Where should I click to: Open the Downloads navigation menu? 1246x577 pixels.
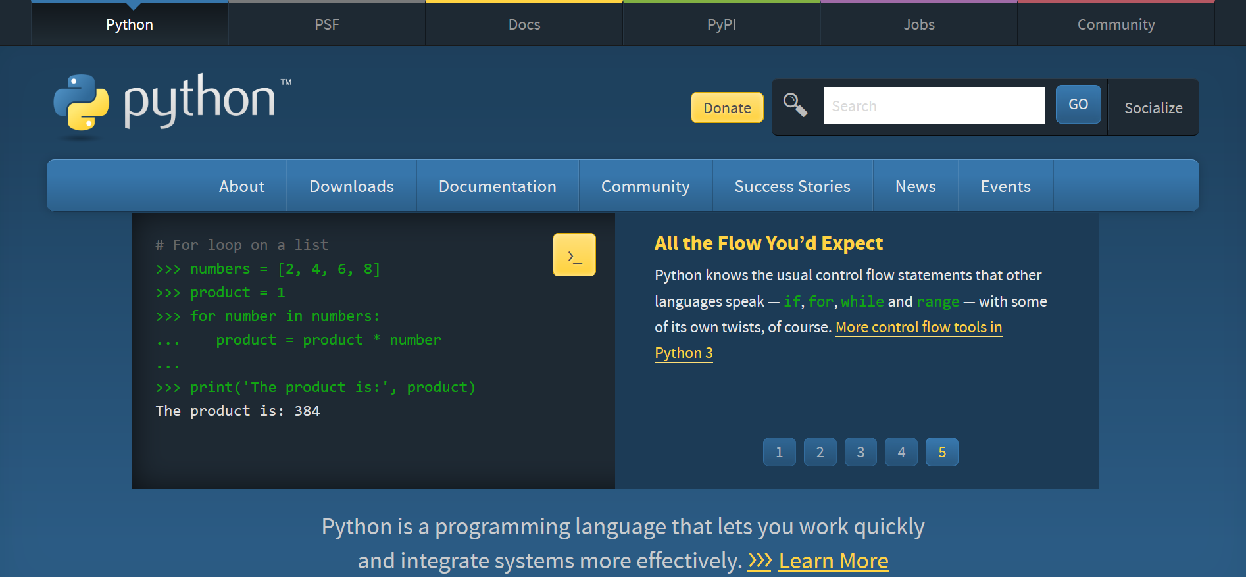point(352,186)
